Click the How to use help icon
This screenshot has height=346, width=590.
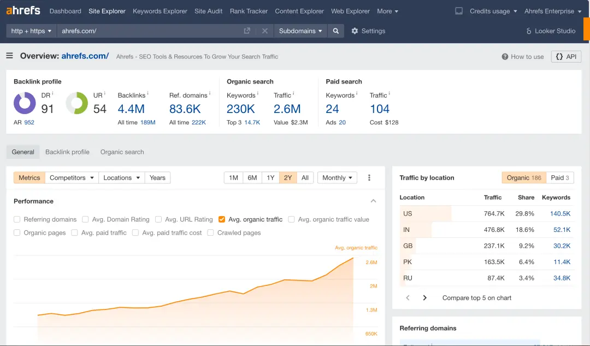505,56
